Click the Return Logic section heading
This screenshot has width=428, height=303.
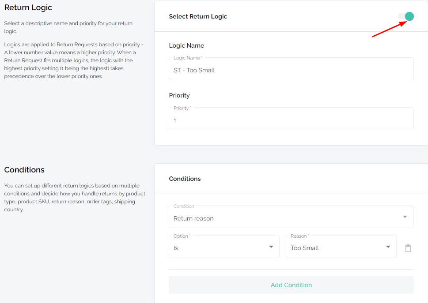[28, 7]
